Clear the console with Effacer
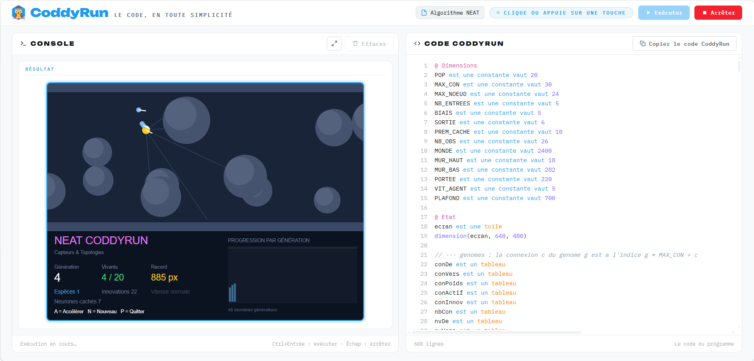 [x=369, y=43]
